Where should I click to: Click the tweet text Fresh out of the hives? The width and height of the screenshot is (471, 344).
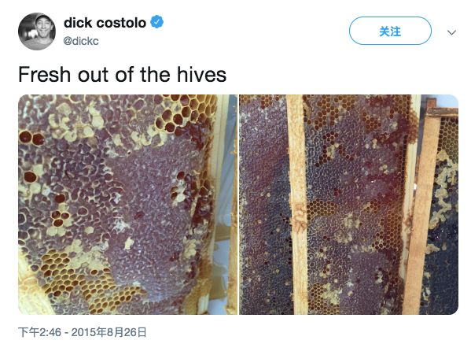coord(122,74)
